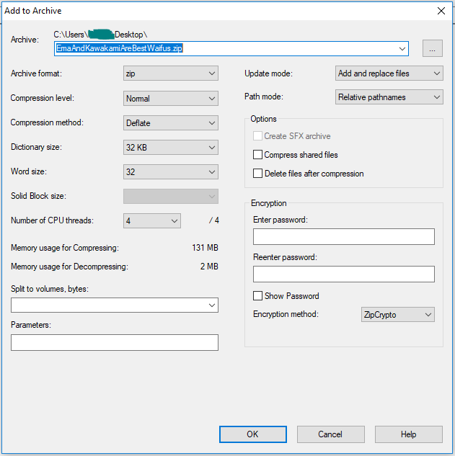Focus the Reenter password field
The width and height of the screenshot is (455, 456).
(x=344, y=274)
